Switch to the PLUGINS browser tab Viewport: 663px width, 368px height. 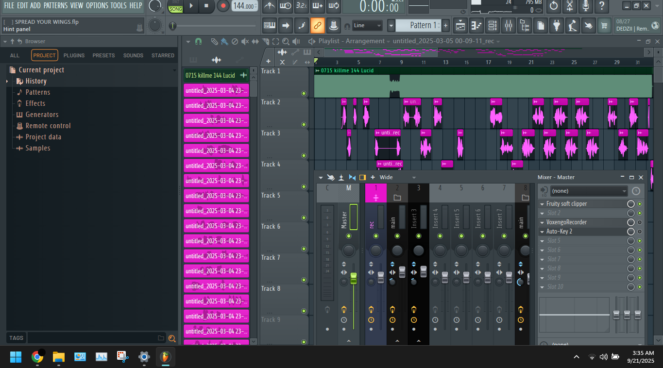coord(74,55)
